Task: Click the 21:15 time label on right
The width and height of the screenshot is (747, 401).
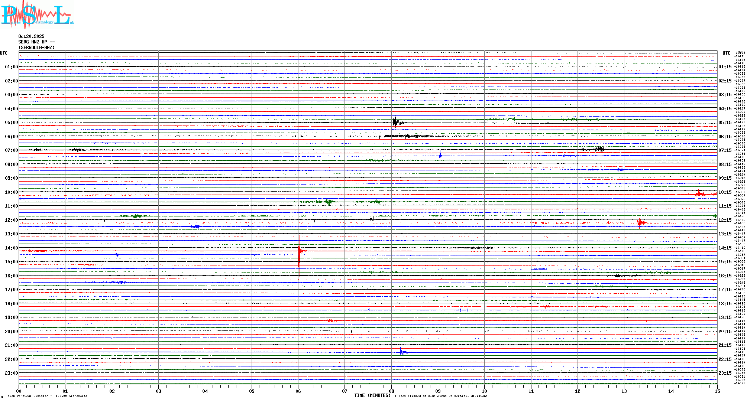Action: tap(725, 345)
